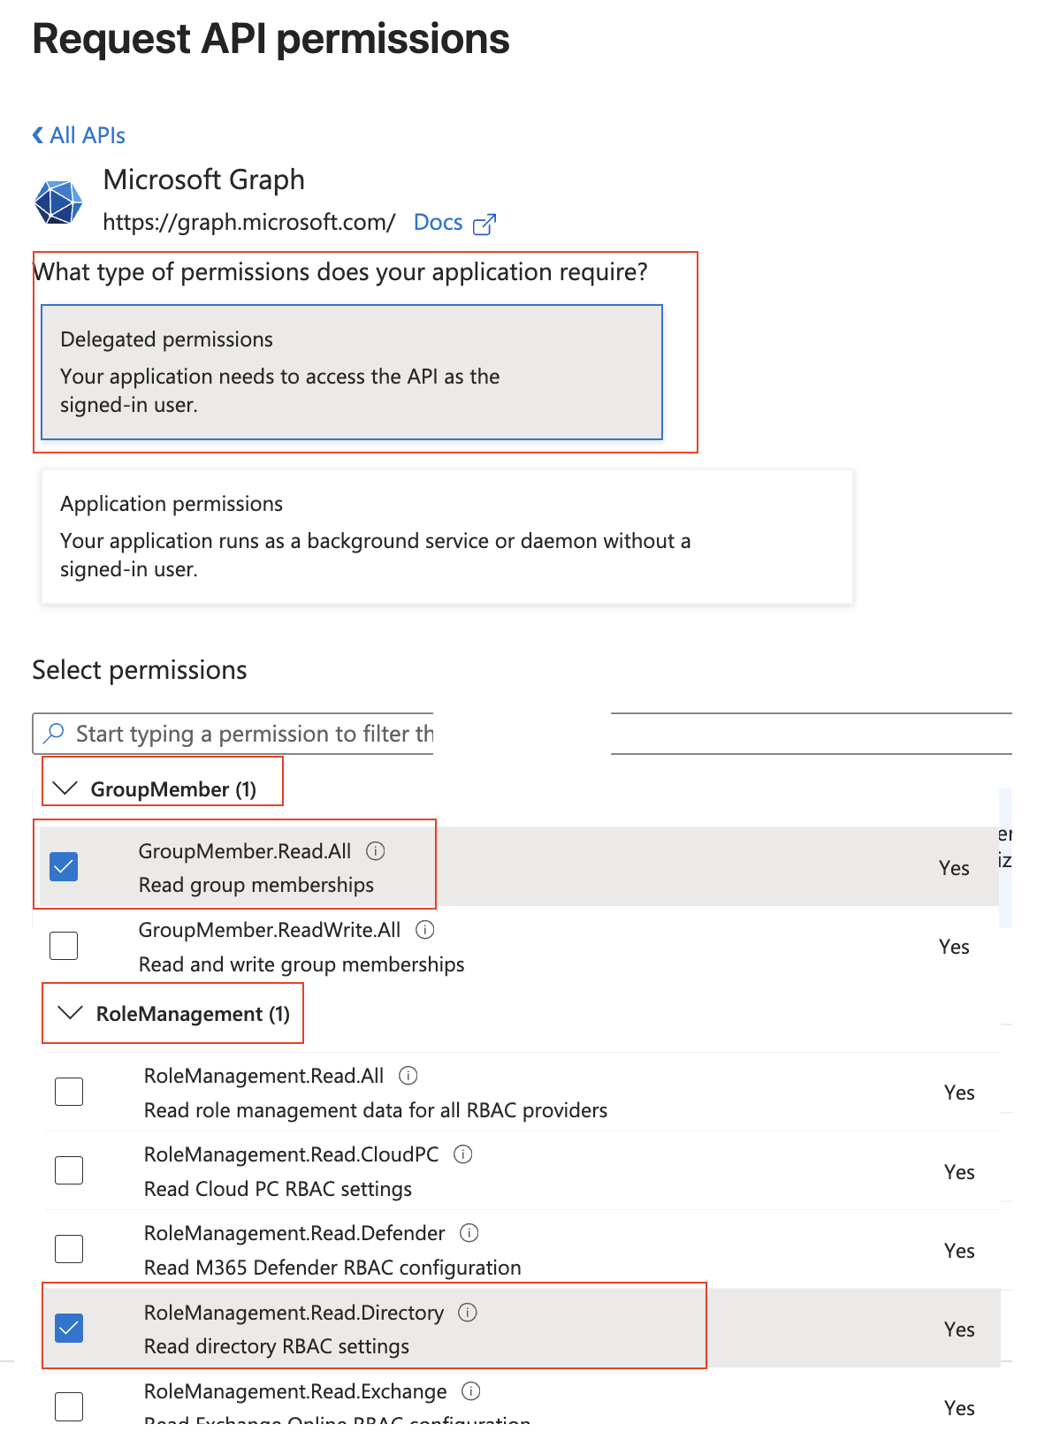This screenshot has width=1045, height=1432.
Task: Click the back chevron beside All APIs
Action: tap(37, 133)
